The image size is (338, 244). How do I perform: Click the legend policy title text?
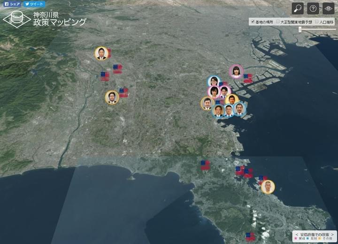pyautogui.click(x=315, y=235)
